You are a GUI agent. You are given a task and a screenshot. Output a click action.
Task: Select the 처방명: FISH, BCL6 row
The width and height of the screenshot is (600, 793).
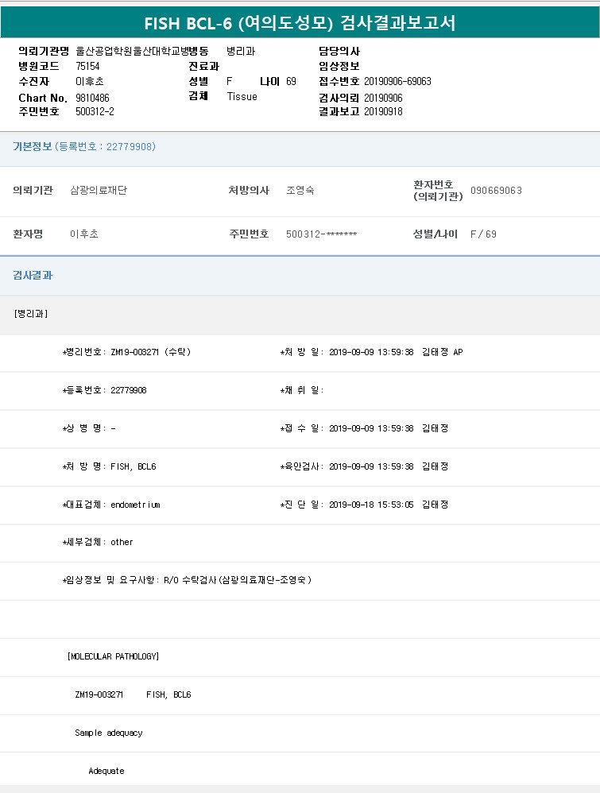(110, 466)
